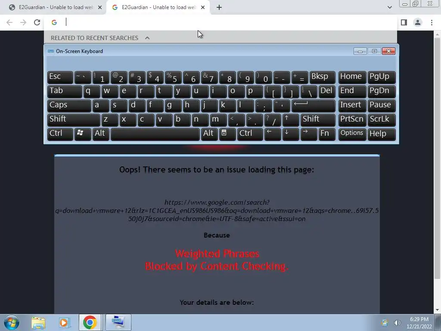Toggle the left Shift key
The image size is (441, 331).
point(74,120)
